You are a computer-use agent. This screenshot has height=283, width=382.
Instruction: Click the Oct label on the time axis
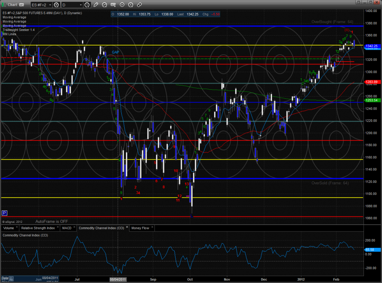[x=190, y=280]
